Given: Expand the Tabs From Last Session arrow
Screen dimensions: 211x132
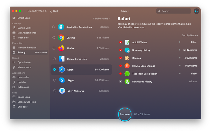Looking at the screenshot, I should [180, 73].
